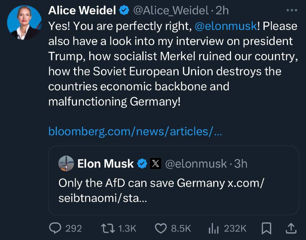
Task: Bookmark this post
Action: tap(266, 228)
